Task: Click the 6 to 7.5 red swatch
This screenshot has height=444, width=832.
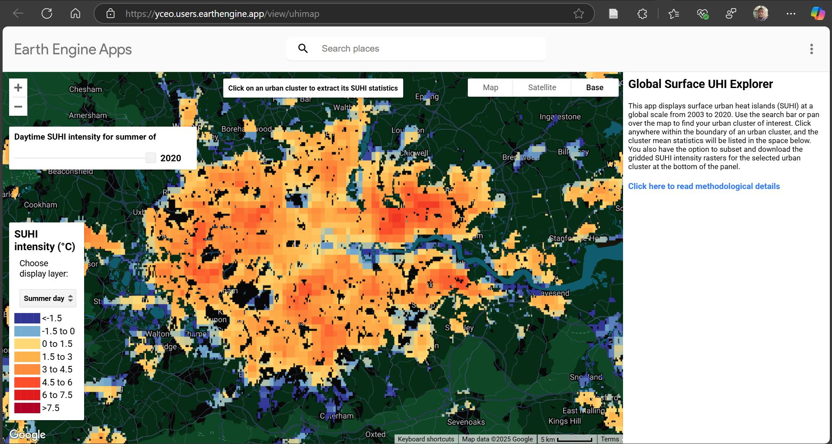Action: coord(27,395)
